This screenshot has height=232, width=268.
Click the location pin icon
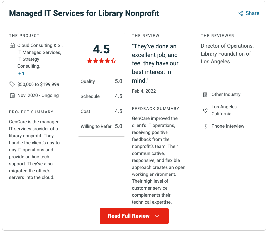click(x=205, y=110)
